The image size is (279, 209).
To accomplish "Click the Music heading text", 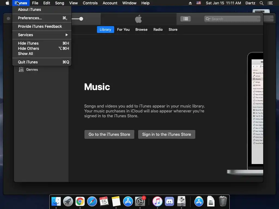I will (x=97, y=87).
